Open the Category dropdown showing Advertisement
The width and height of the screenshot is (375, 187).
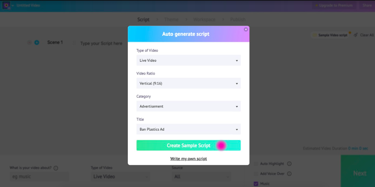click(189, 106)
